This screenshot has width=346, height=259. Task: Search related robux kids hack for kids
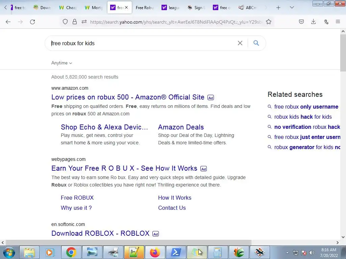pyautogui.click(x=303, y=117)
